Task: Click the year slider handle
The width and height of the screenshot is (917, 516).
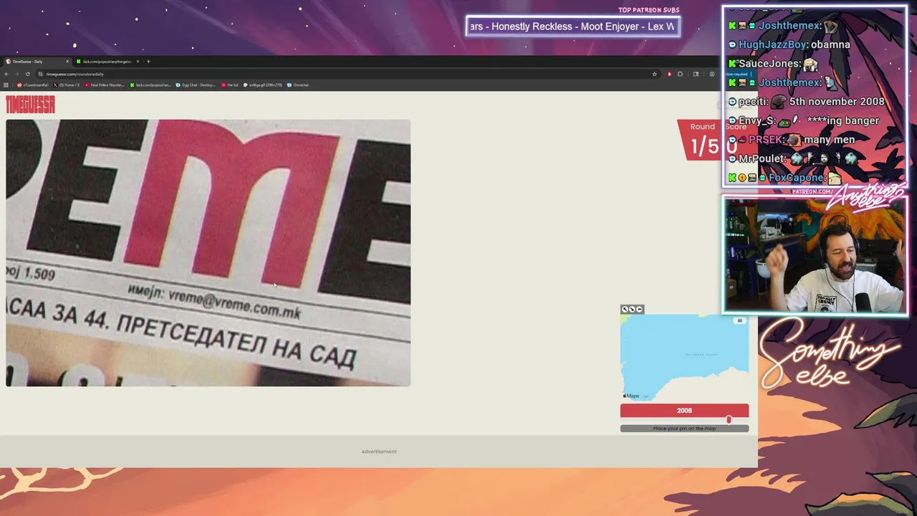Action: [x=729, y=420]
